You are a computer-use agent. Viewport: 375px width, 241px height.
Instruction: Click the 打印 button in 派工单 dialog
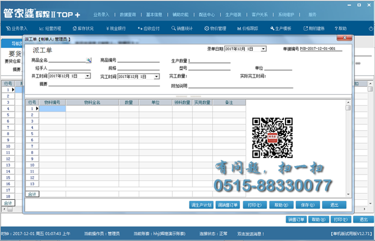point(254,205)
